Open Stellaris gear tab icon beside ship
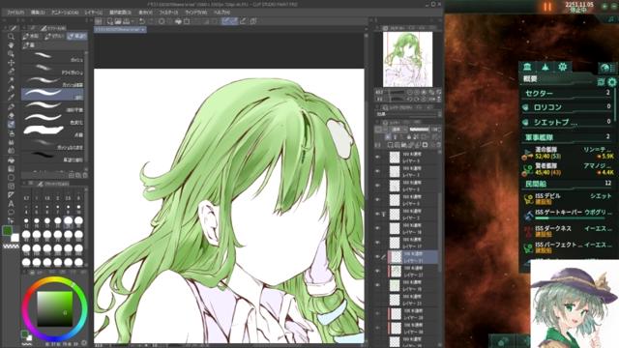This screenshot has width=619, height=348. (563, 67)
